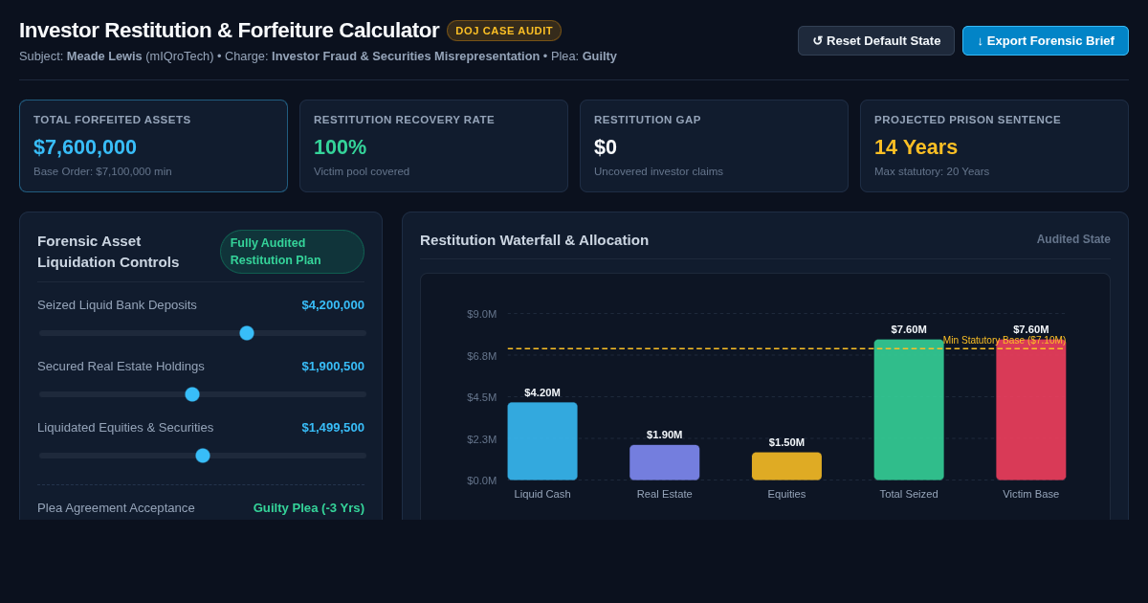The height and width of the screenshot is (603, 1148).
Task: Select the Victim Base red bar
Action: pyautogui.click(x=1030, y=410)
